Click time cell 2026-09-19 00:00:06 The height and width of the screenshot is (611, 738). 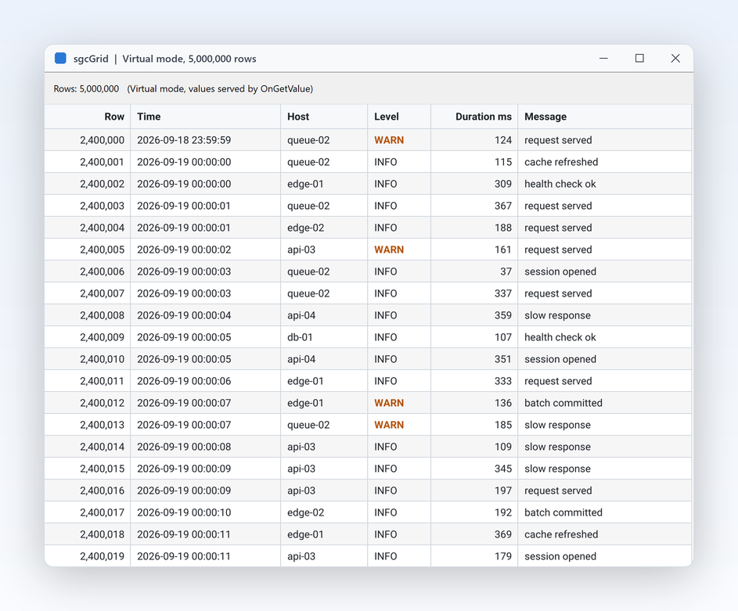coord(205,381)
